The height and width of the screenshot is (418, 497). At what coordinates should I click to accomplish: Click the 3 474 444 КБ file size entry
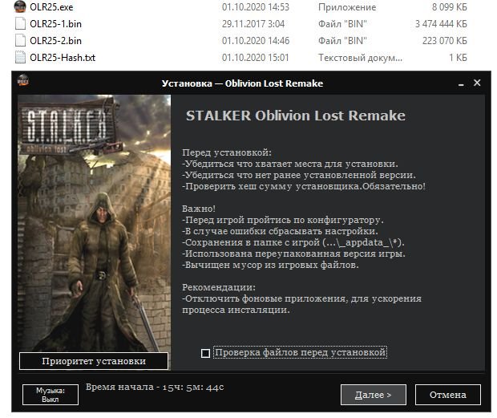441,24
